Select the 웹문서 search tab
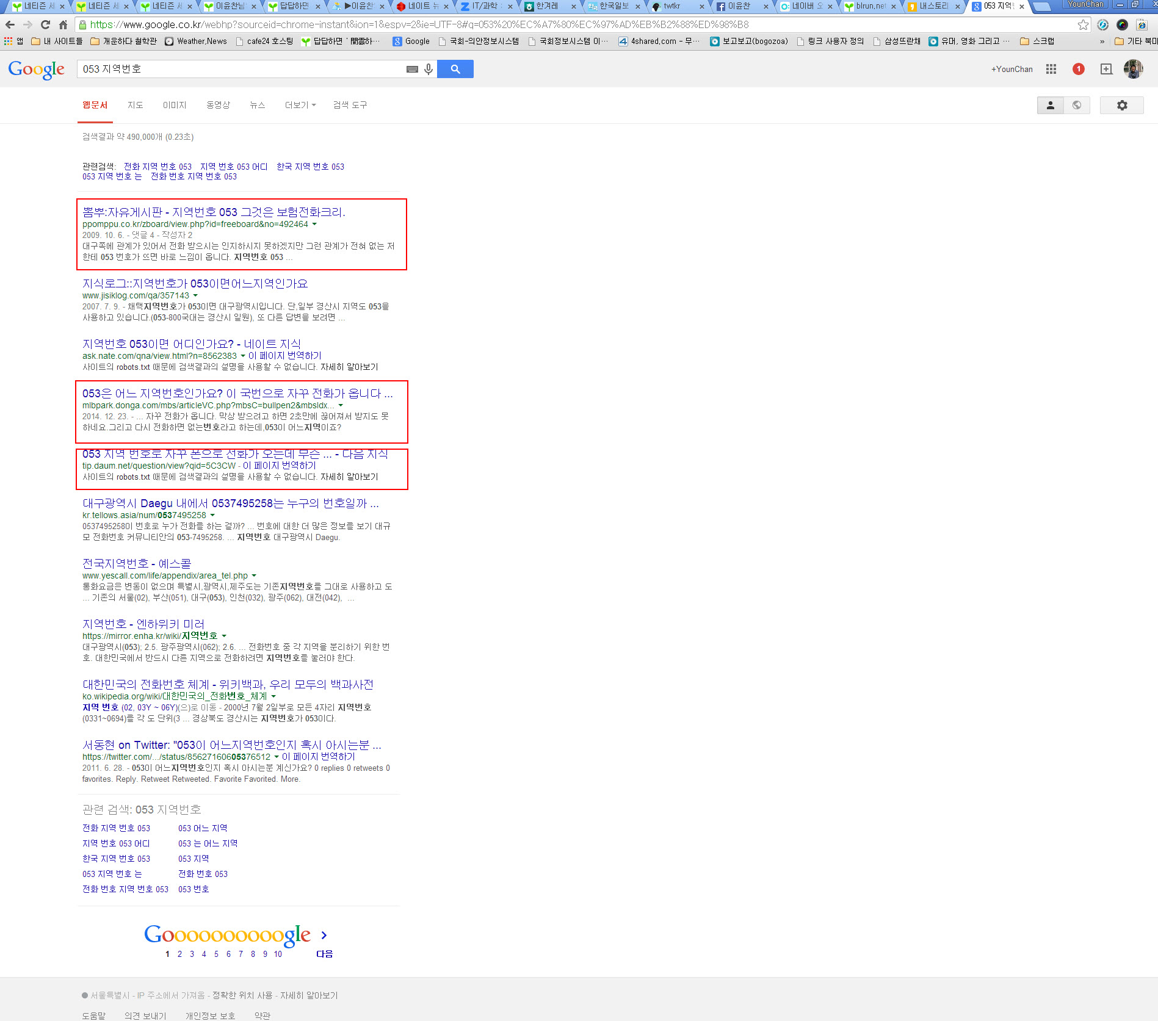 [95, 105]
